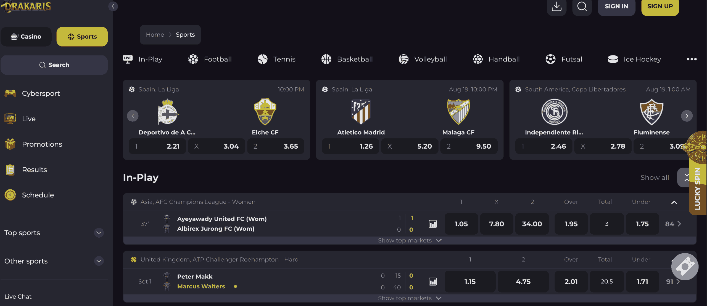Switch to Casino section
Viewport: 707px width, 306px height.
[x=26, y=37]
